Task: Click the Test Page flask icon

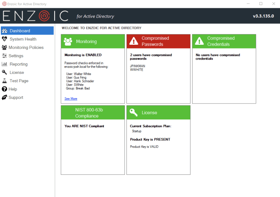Action: (5, 81)
